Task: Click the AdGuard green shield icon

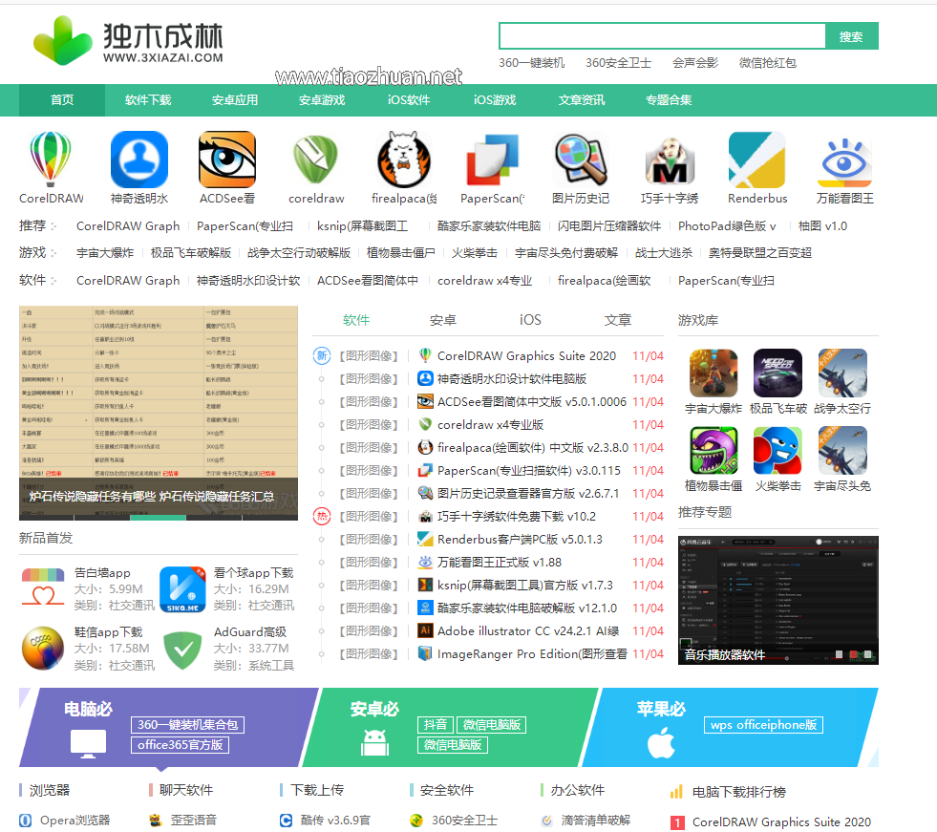Action: coord(182,651)
